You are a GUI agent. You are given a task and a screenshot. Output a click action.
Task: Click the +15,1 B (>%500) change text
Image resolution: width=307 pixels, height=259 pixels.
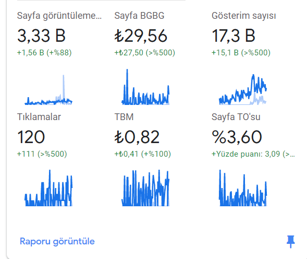coord(241,53)
